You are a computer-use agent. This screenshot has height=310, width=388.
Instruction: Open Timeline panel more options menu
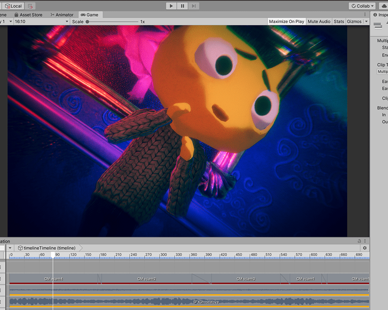pos(365,241)
